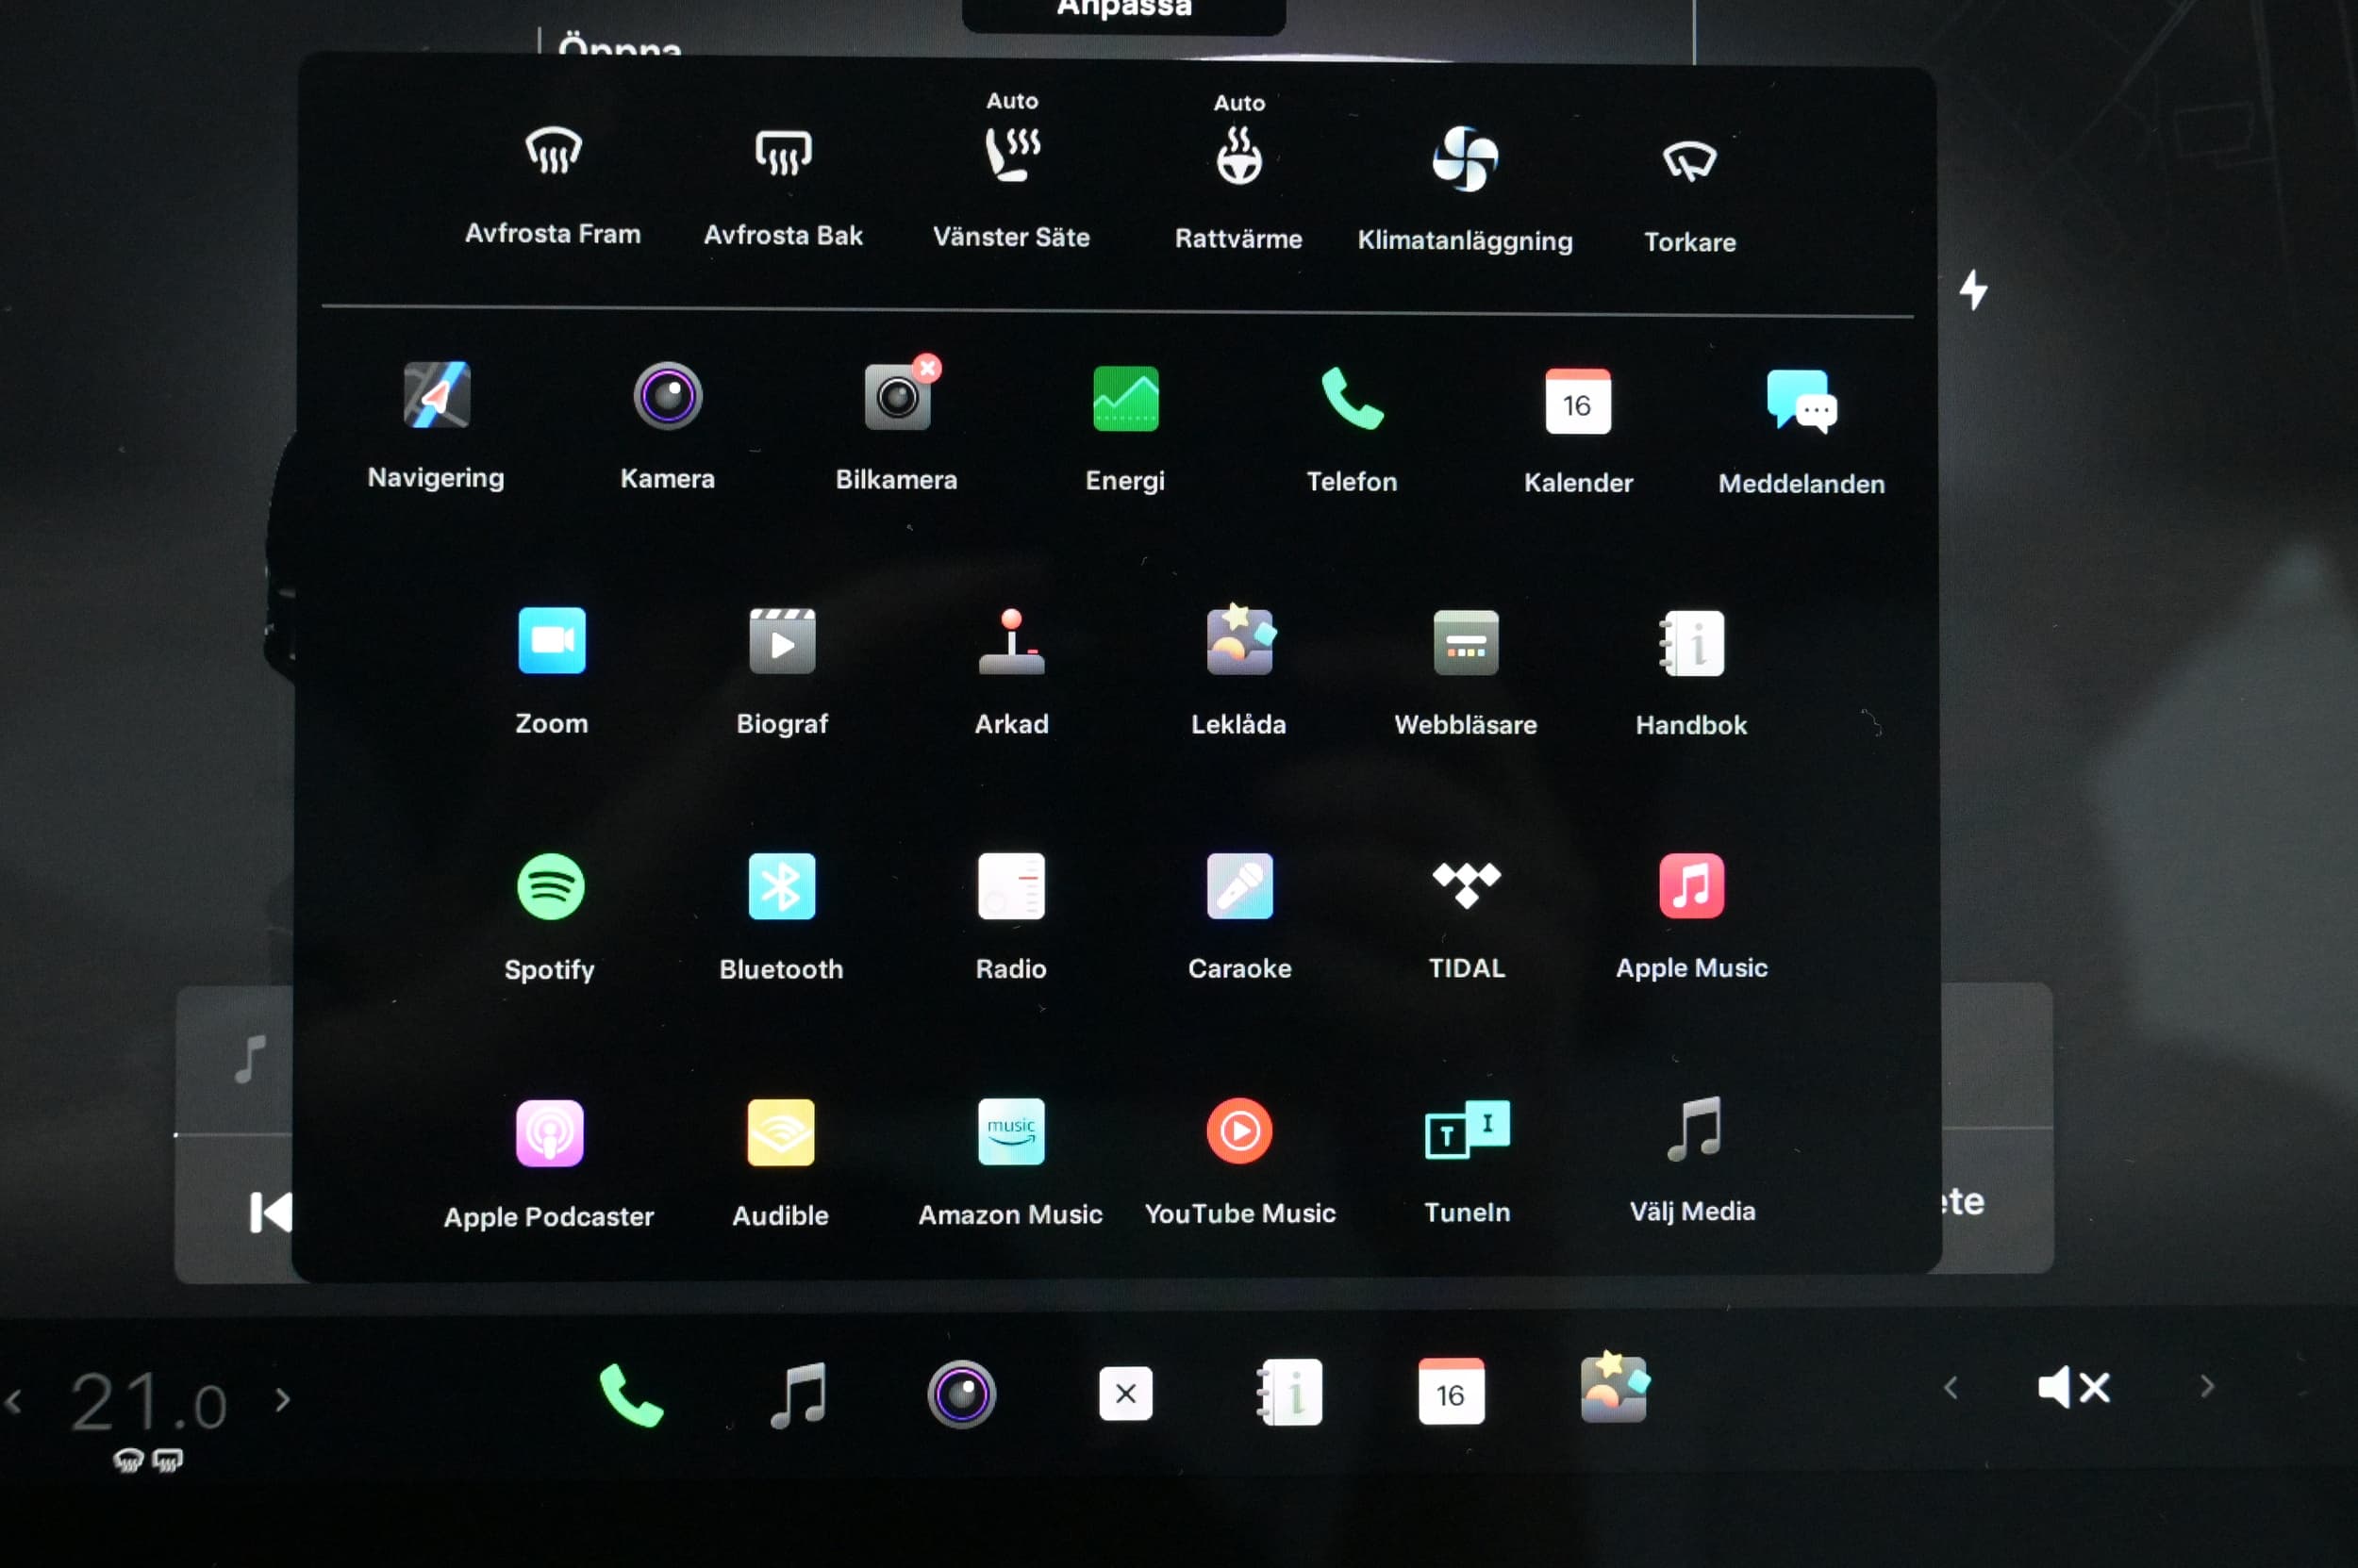Launch TIDAL
Viewport: 2358px width, 1568px height.
point(1466,885)
